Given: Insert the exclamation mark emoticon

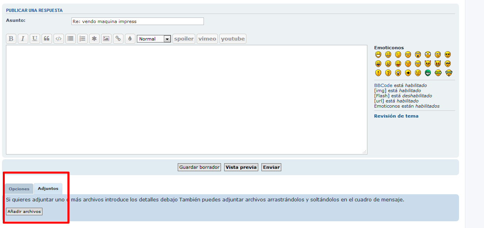Looking at the screenshot, I should (x=378, y=73).
